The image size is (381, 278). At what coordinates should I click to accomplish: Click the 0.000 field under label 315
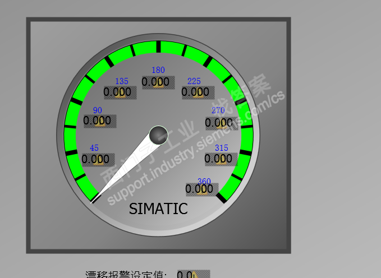[221, 159]
